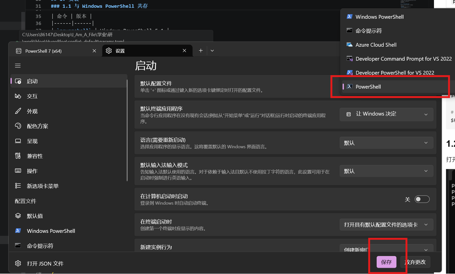Open the tab dropdown chevron next to plus
Screen dimensions: 455x274
[212, 51]
